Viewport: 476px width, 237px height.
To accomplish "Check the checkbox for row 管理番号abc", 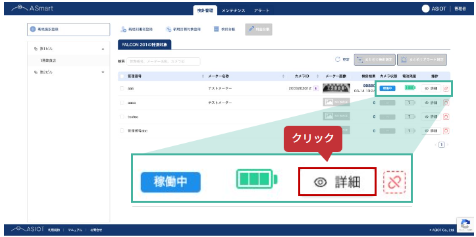I will tap(122, 131).
